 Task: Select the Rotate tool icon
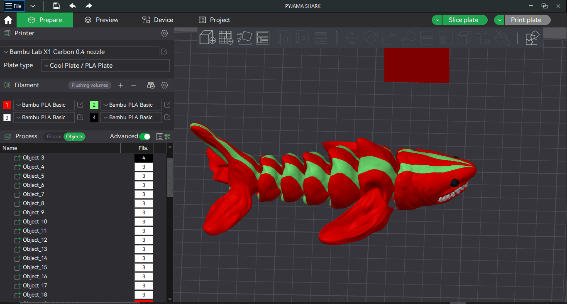370,38
